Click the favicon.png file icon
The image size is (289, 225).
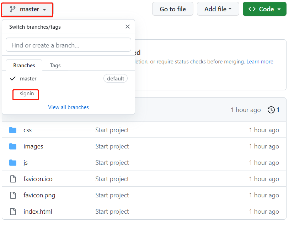pos(13,195)
